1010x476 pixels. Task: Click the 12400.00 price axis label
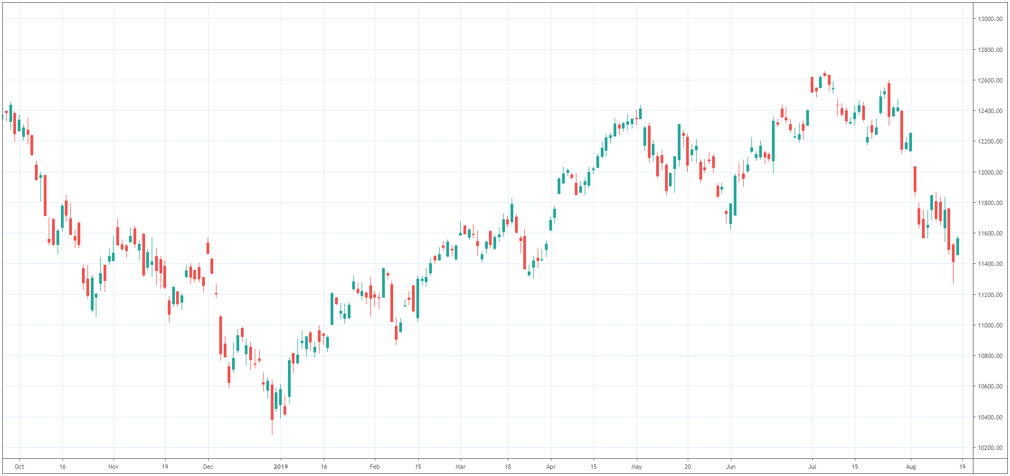click(990, 111)
